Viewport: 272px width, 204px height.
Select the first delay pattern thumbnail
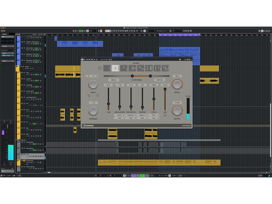107,68
